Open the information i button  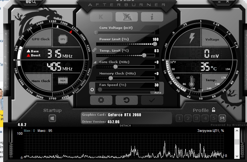pos(152,16)
